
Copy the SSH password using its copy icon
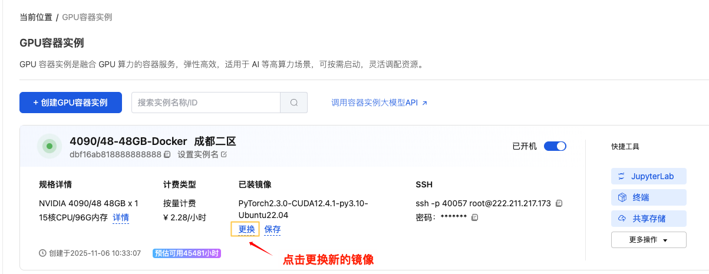point(474,217)
